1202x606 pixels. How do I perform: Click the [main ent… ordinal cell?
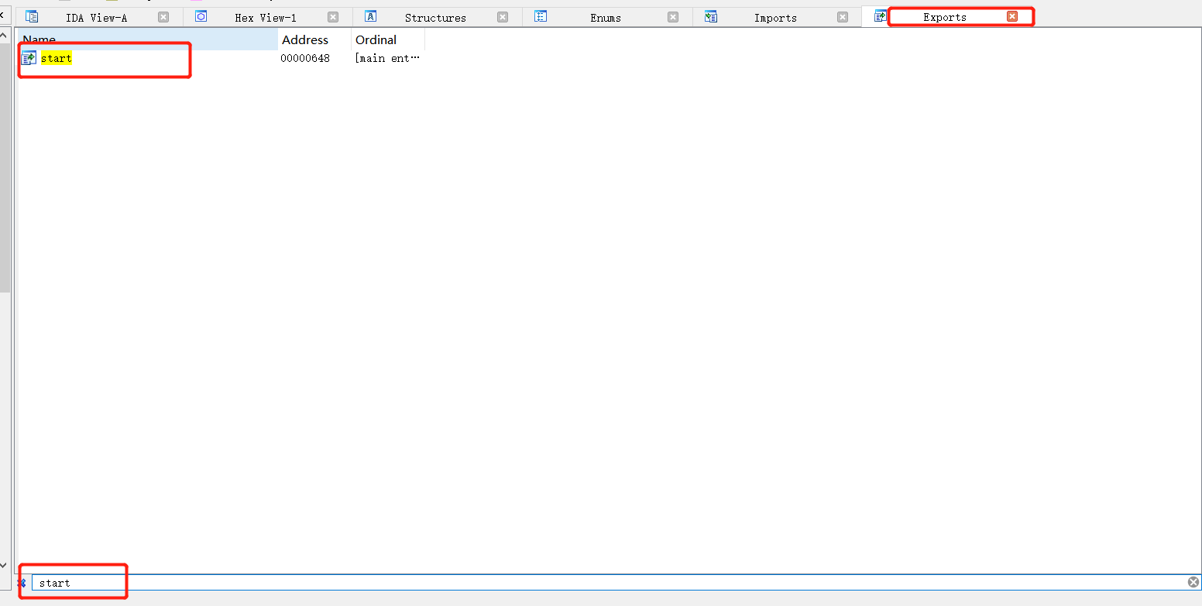387,58
